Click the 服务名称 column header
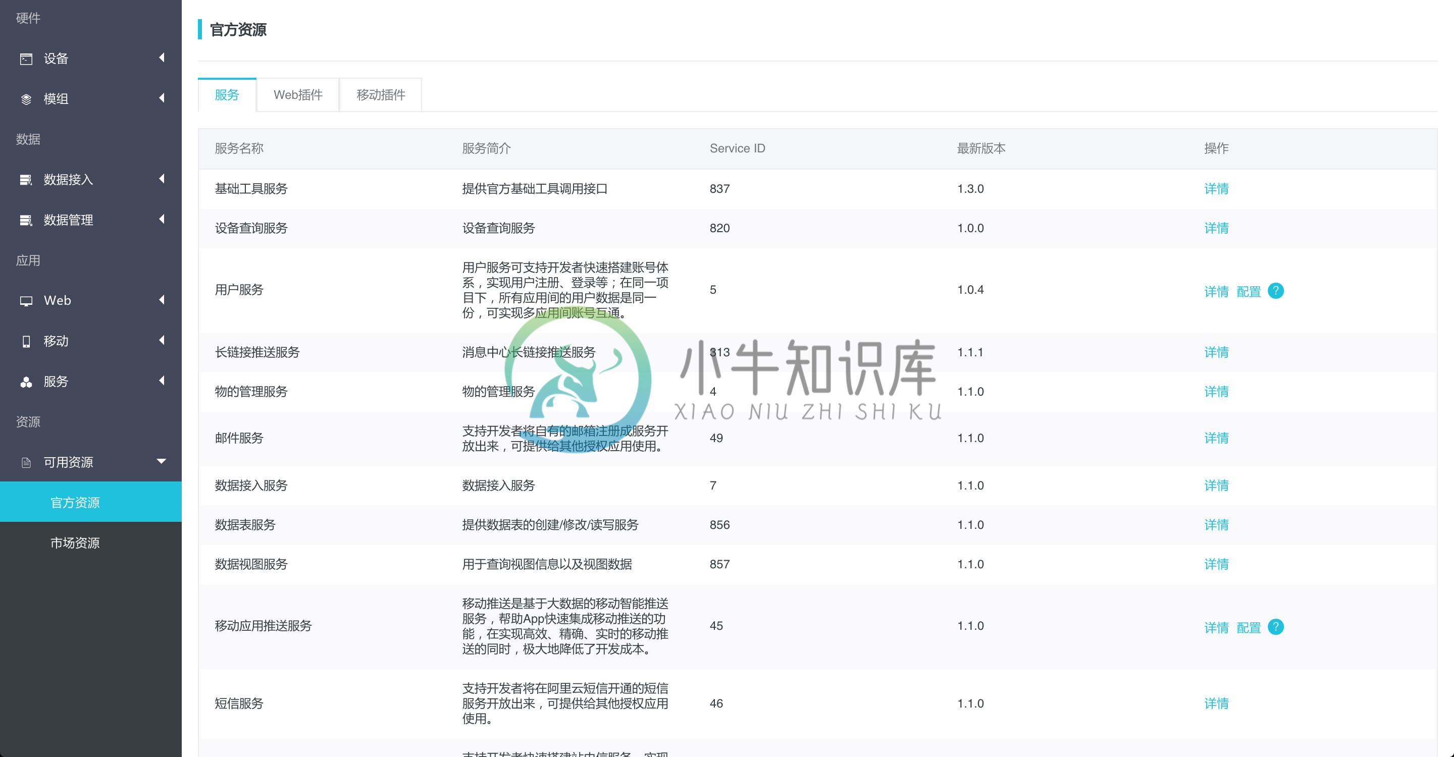This screenshot has width=1454, height=757. (239, 148)
